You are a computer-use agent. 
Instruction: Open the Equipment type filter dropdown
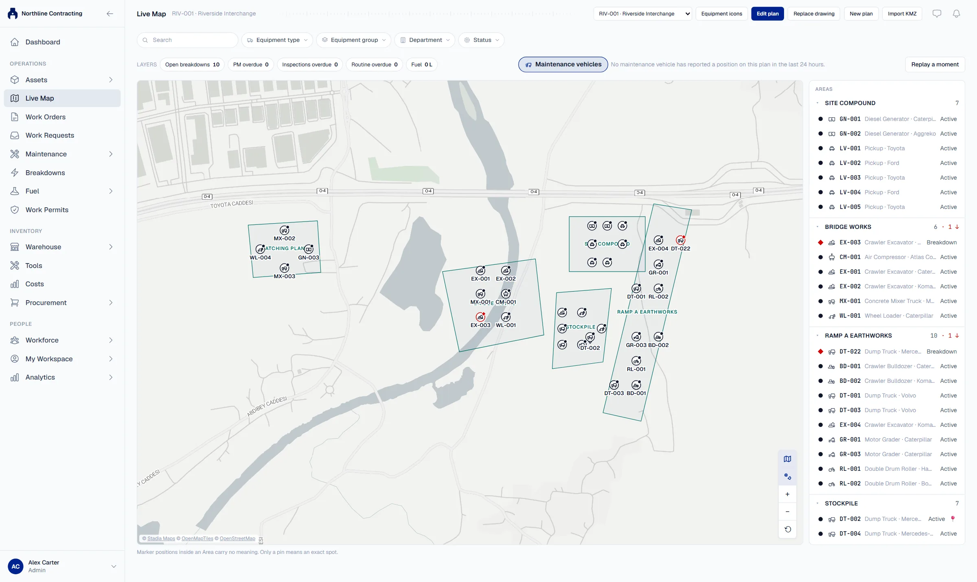point(277,40)
